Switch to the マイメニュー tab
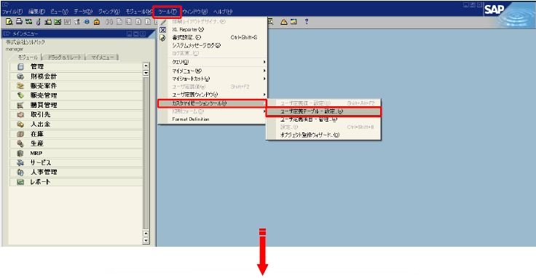 click(102, 57)
